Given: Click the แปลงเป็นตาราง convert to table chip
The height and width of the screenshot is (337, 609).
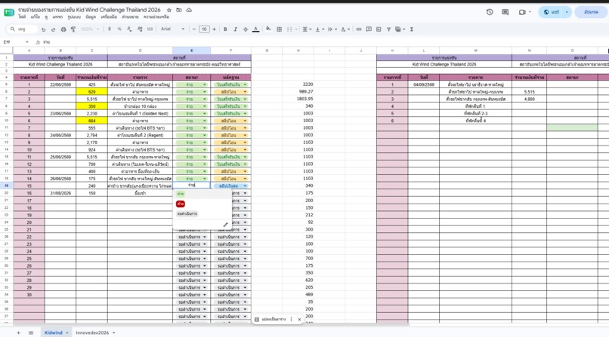Looking at the screenshot, I should point(270,319).
